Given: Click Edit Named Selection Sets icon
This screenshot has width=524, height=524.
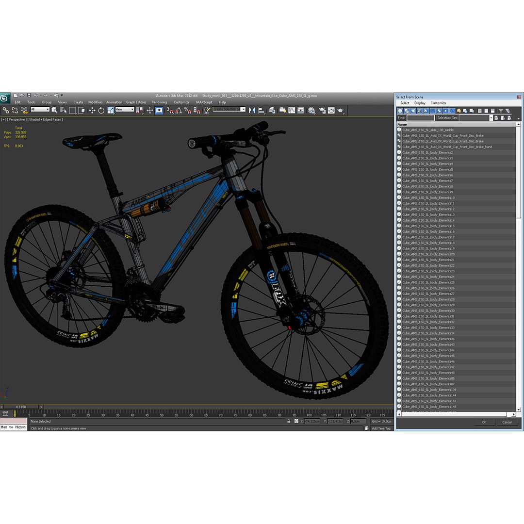Looking at the screenshot, I should click(x=207, y=110).
